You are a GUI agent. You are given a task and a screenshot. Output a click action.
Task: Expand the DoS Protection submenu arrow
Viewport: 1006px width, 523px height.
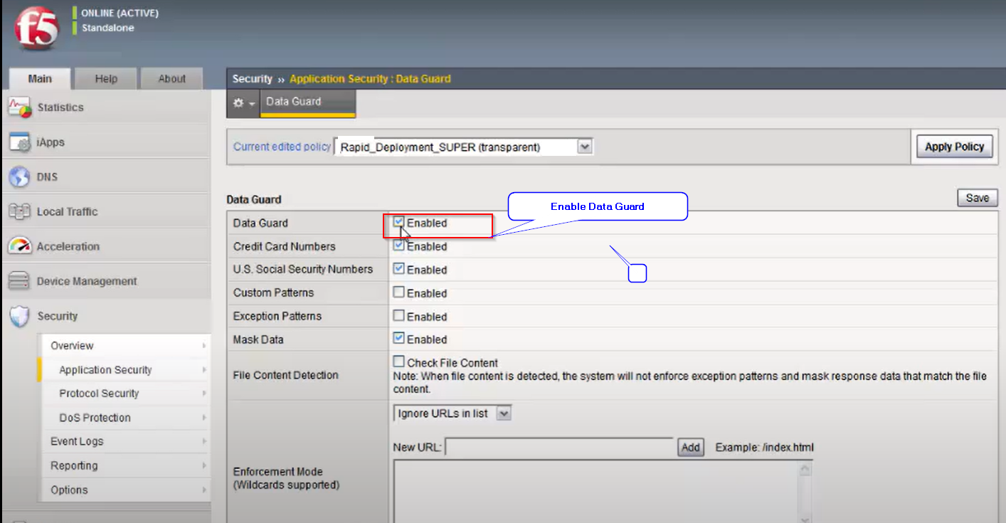point(204,418)
